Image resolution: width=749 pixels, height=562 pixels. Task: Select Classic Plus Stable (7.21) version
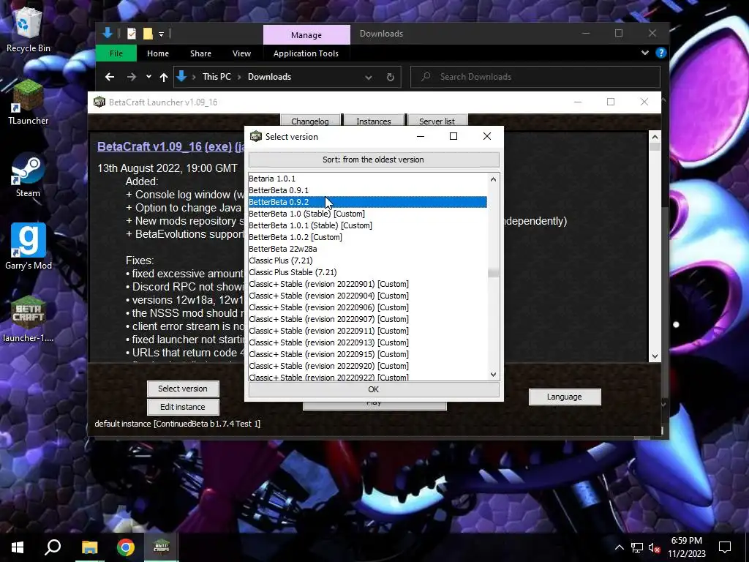click(368, 272)
